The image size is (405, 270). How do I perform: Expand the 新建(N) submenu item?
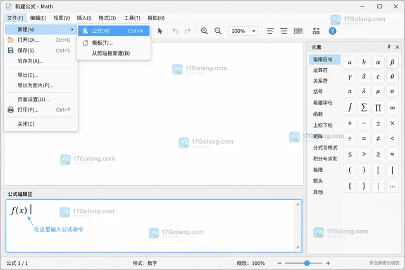pyautogui.click(x=40, y=30)
